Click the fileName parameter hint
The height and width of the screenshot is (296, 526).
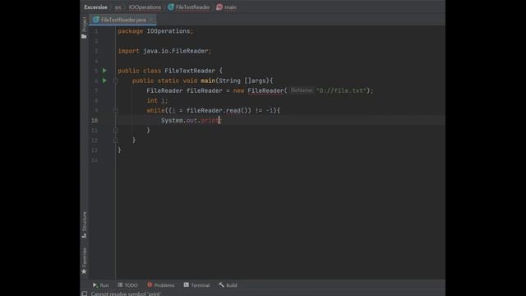click(x=301, y=90)
